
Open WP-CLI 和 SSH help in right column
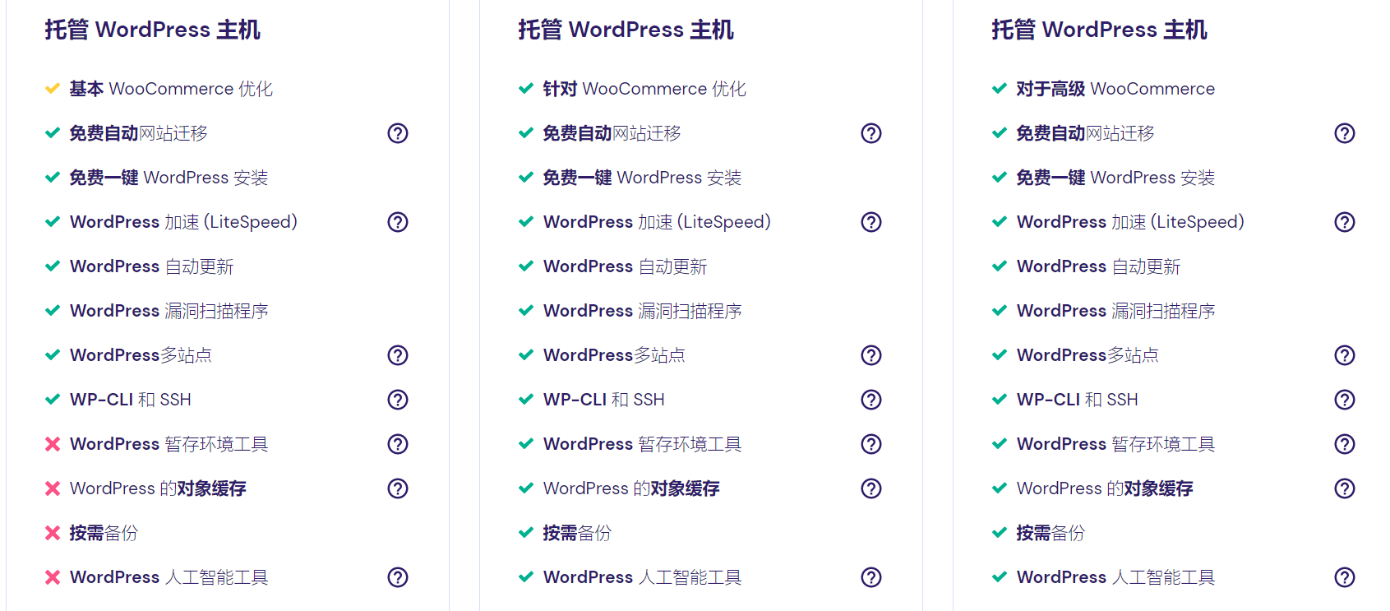(1345, 400)
